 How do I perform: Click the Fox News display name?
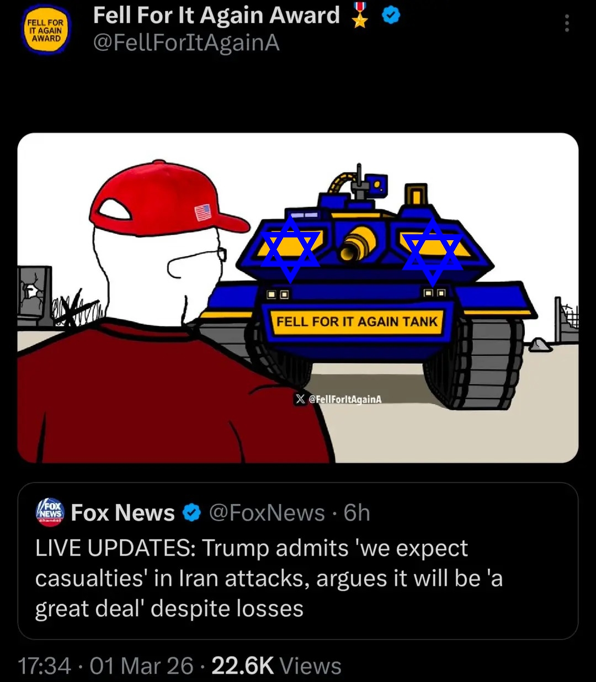(x=123, y=513)
